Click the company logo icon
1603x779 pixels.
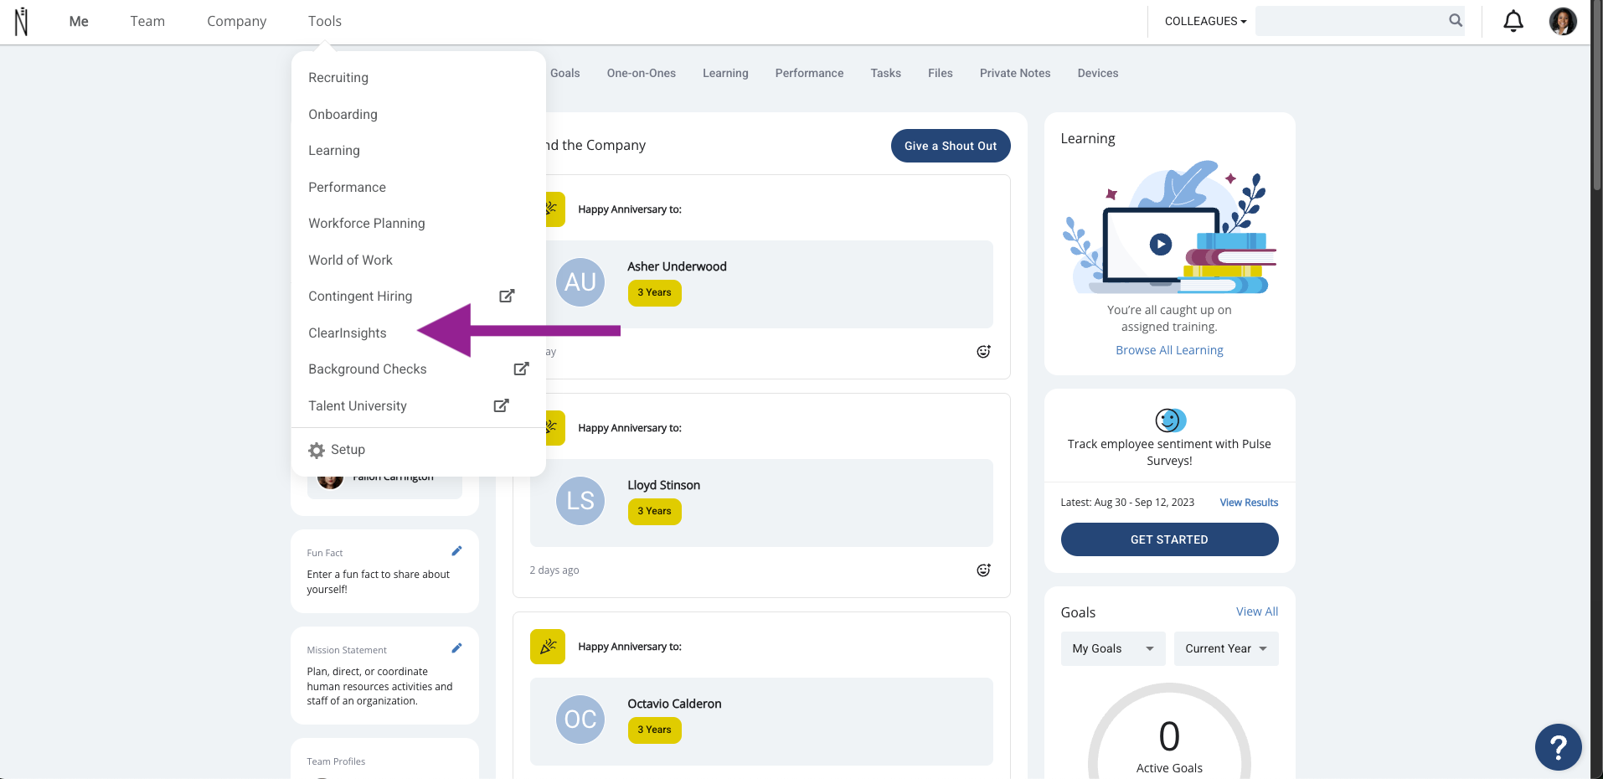click(21, 22)
